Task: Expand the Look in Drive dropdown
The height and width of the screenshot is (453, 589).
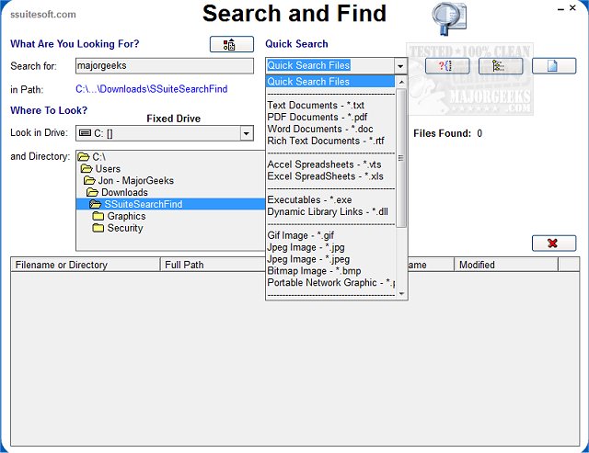Action: coord(247,133)
